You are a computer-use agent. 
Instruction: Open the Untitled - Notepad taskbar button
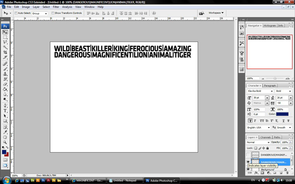124,181
